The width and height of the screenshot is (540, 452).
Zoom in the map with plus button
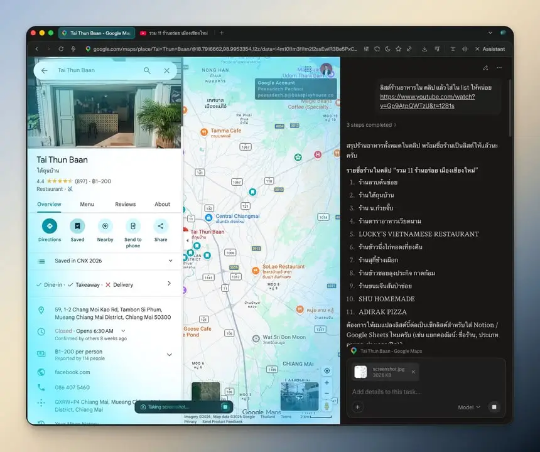[327, 383]
